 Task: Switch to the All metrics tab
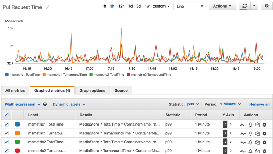point(15,91)
